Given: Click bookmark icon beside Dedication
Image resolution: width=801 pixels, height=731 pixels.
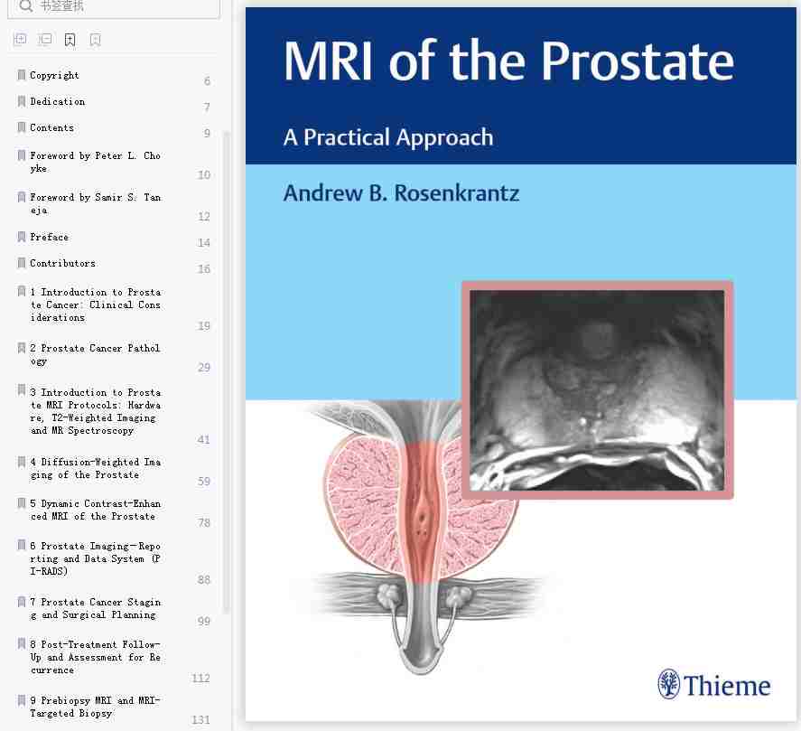Looking at the screenshot, I should [22, 101].
